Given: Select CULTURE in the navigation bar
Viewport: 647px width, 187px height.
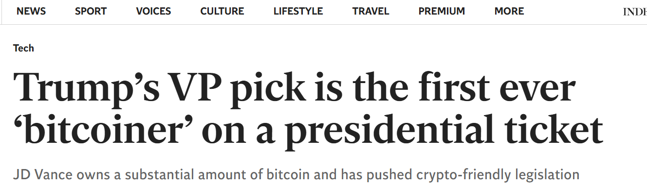Looking at the screenshot, I should pyautogui.click(x=222, y=11).
